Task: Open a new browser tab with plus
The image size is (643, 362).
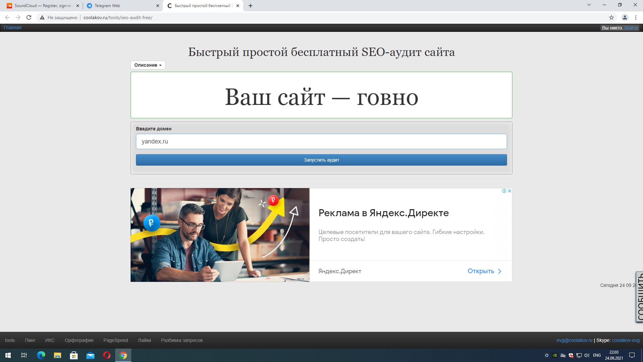Action: pyautogui.click(x=251, y=6)
